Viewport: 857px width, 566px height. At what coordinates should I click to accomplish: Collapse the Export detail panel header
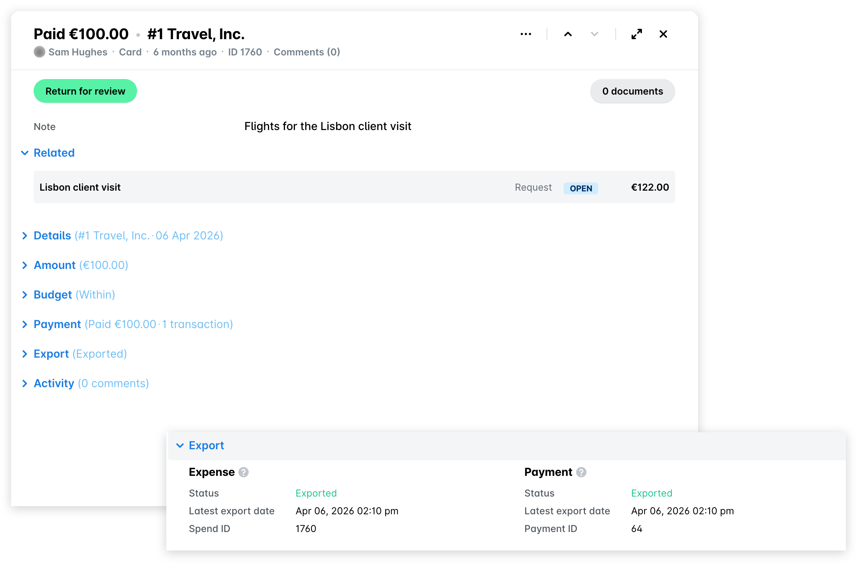pos(507,446)
